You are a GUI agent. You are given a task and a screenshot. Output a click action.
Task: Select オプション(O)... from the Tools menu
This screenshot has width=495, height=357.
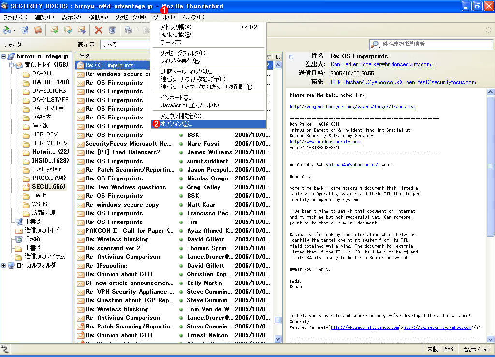click(209, 124)
